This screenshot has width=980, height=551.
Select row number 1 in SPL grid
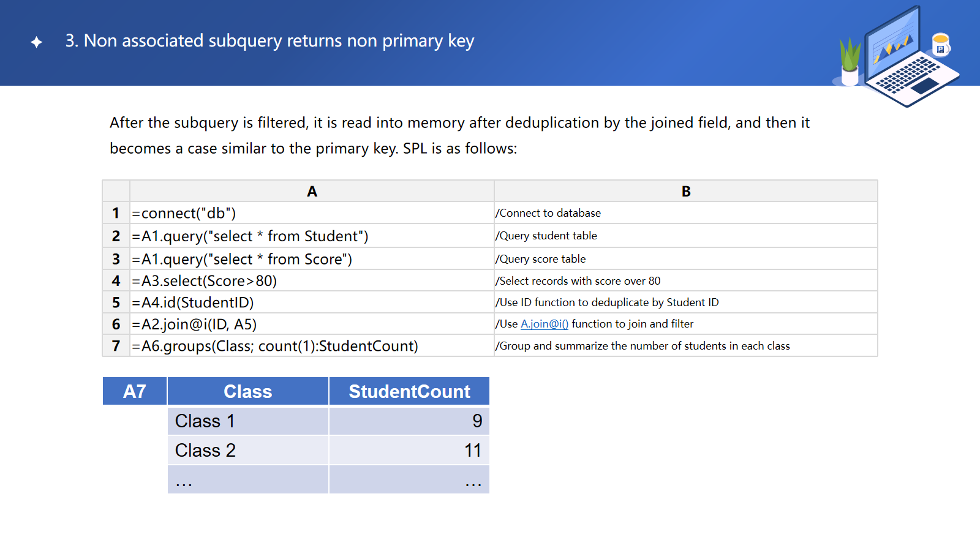(116, 213)
